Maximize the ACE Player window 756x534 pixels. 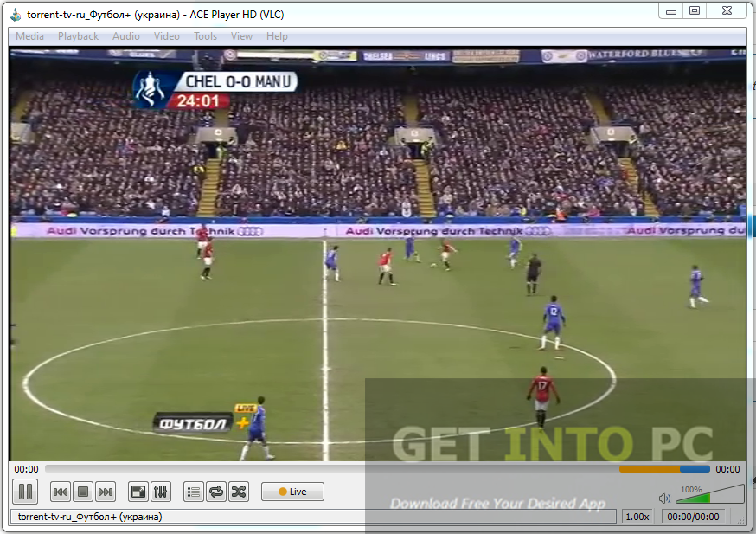pyautogui.click(x=695, y=11)
